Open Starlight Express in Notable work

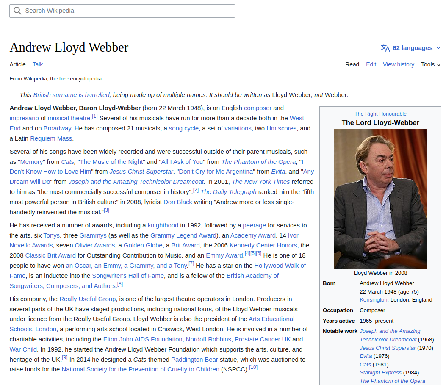click(x=381, y=373)
